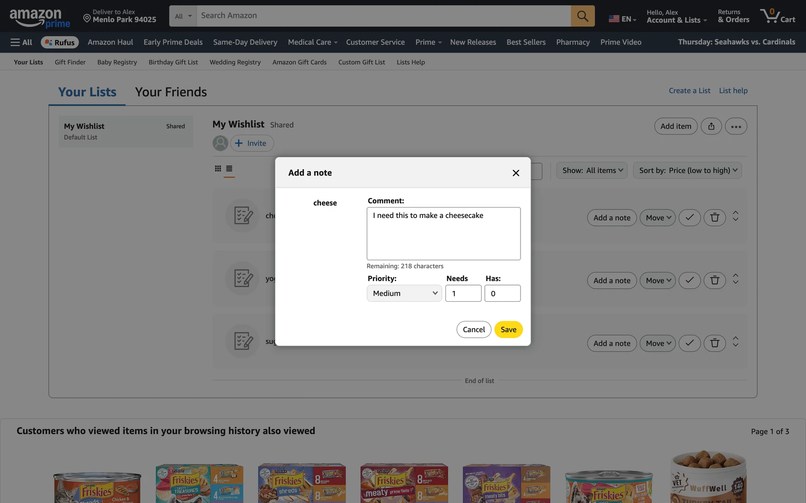This screenshot has height=503, width=806.
Task: Open Gift Finder in lists menu
Action: 70,62
